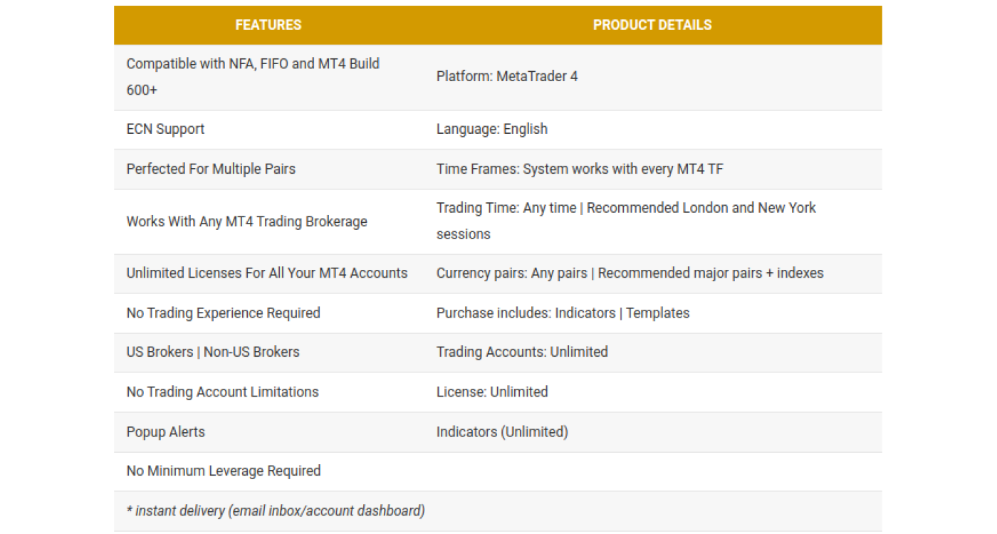Click 'Indicators (Unlimited)' detail text
This screenshot has width=997, height=534.
tap(502, 431)
